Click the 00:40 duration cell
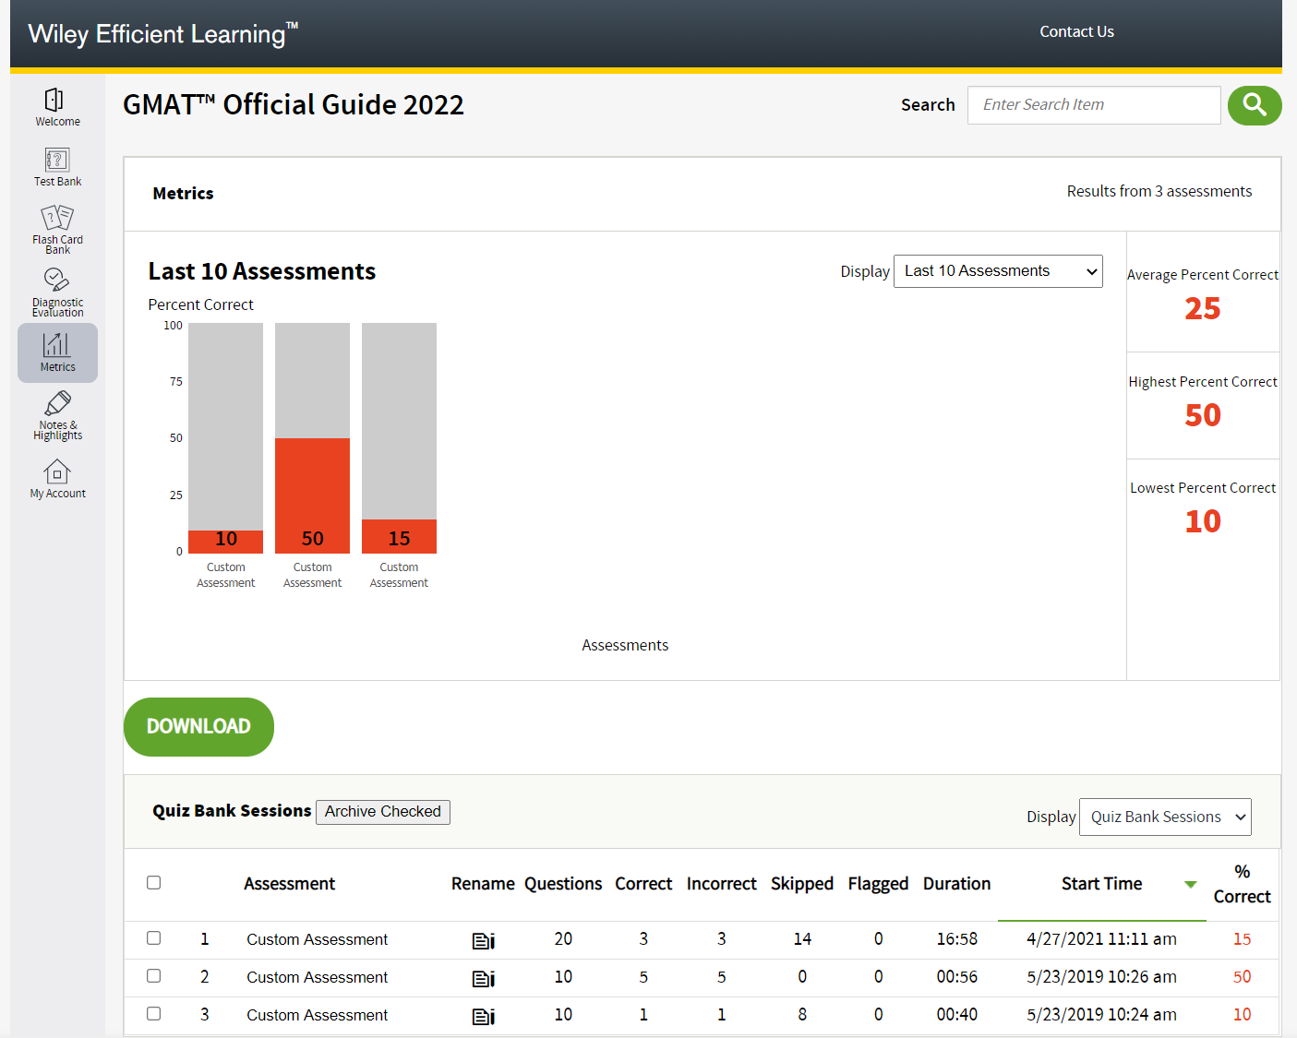The image size is (1297, 1038). click(956, 1015)
